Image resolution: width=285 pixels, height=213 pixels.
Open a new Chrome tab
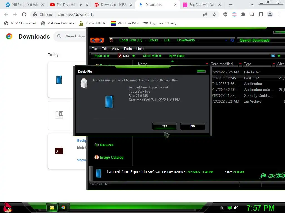click(x=230, y=5)
